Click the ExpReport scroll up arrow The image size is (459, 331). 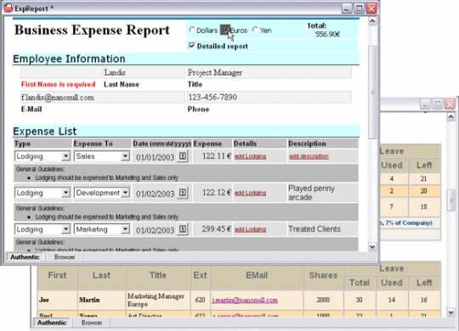[x=372, y=20]
